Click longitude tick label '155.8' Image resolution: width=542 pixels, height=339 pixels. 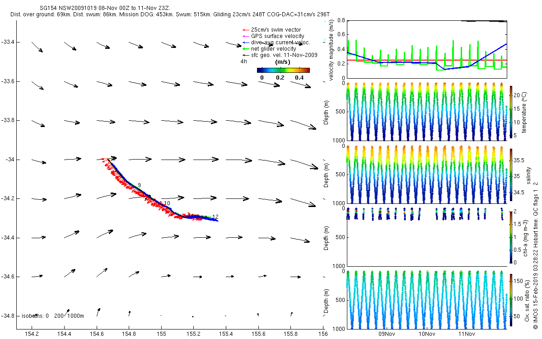(290, 334)
